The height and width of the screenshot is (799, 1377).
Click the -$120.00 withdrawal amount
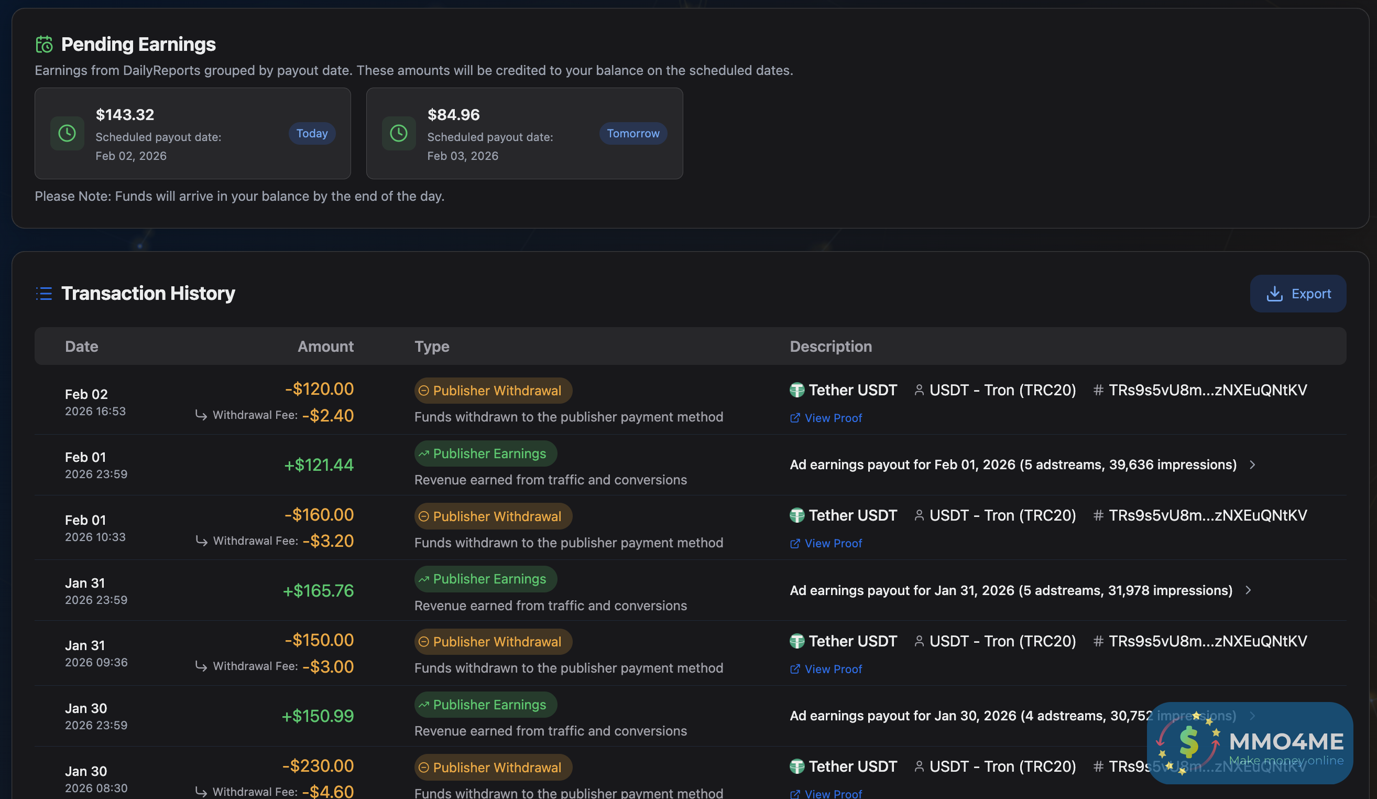point(319,389)
